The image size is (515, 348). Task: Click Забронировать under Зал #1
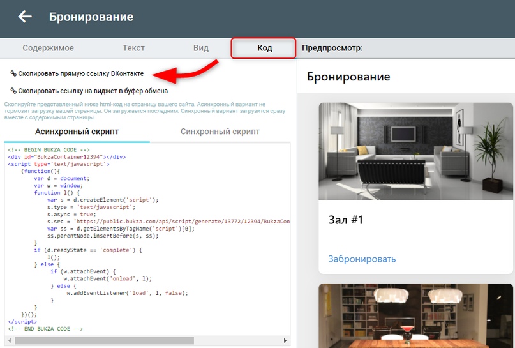tap(362, 259)
